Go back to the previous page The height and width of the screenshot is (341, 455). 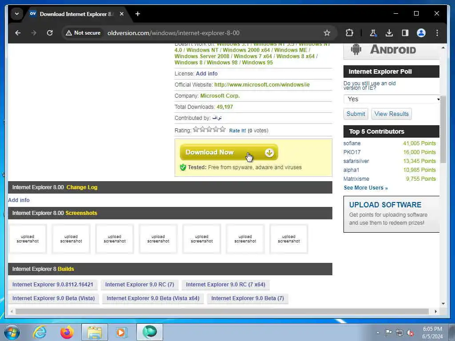point(18,33)
